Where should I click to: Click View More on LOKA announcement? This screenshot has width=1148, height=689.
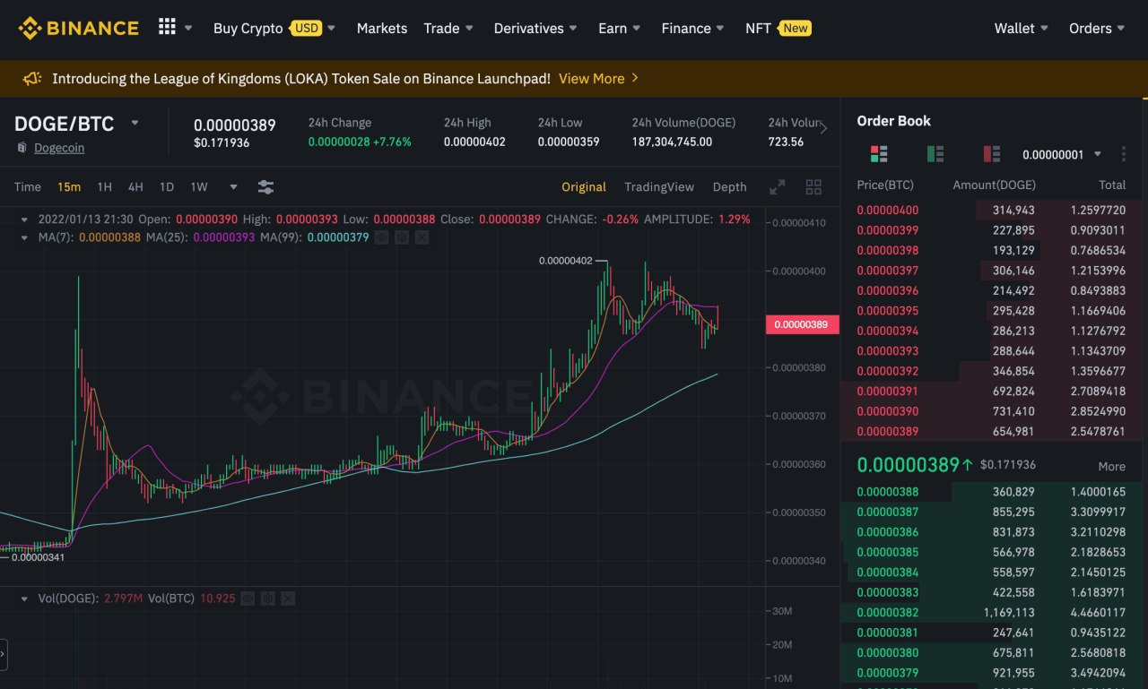point(599,79)
